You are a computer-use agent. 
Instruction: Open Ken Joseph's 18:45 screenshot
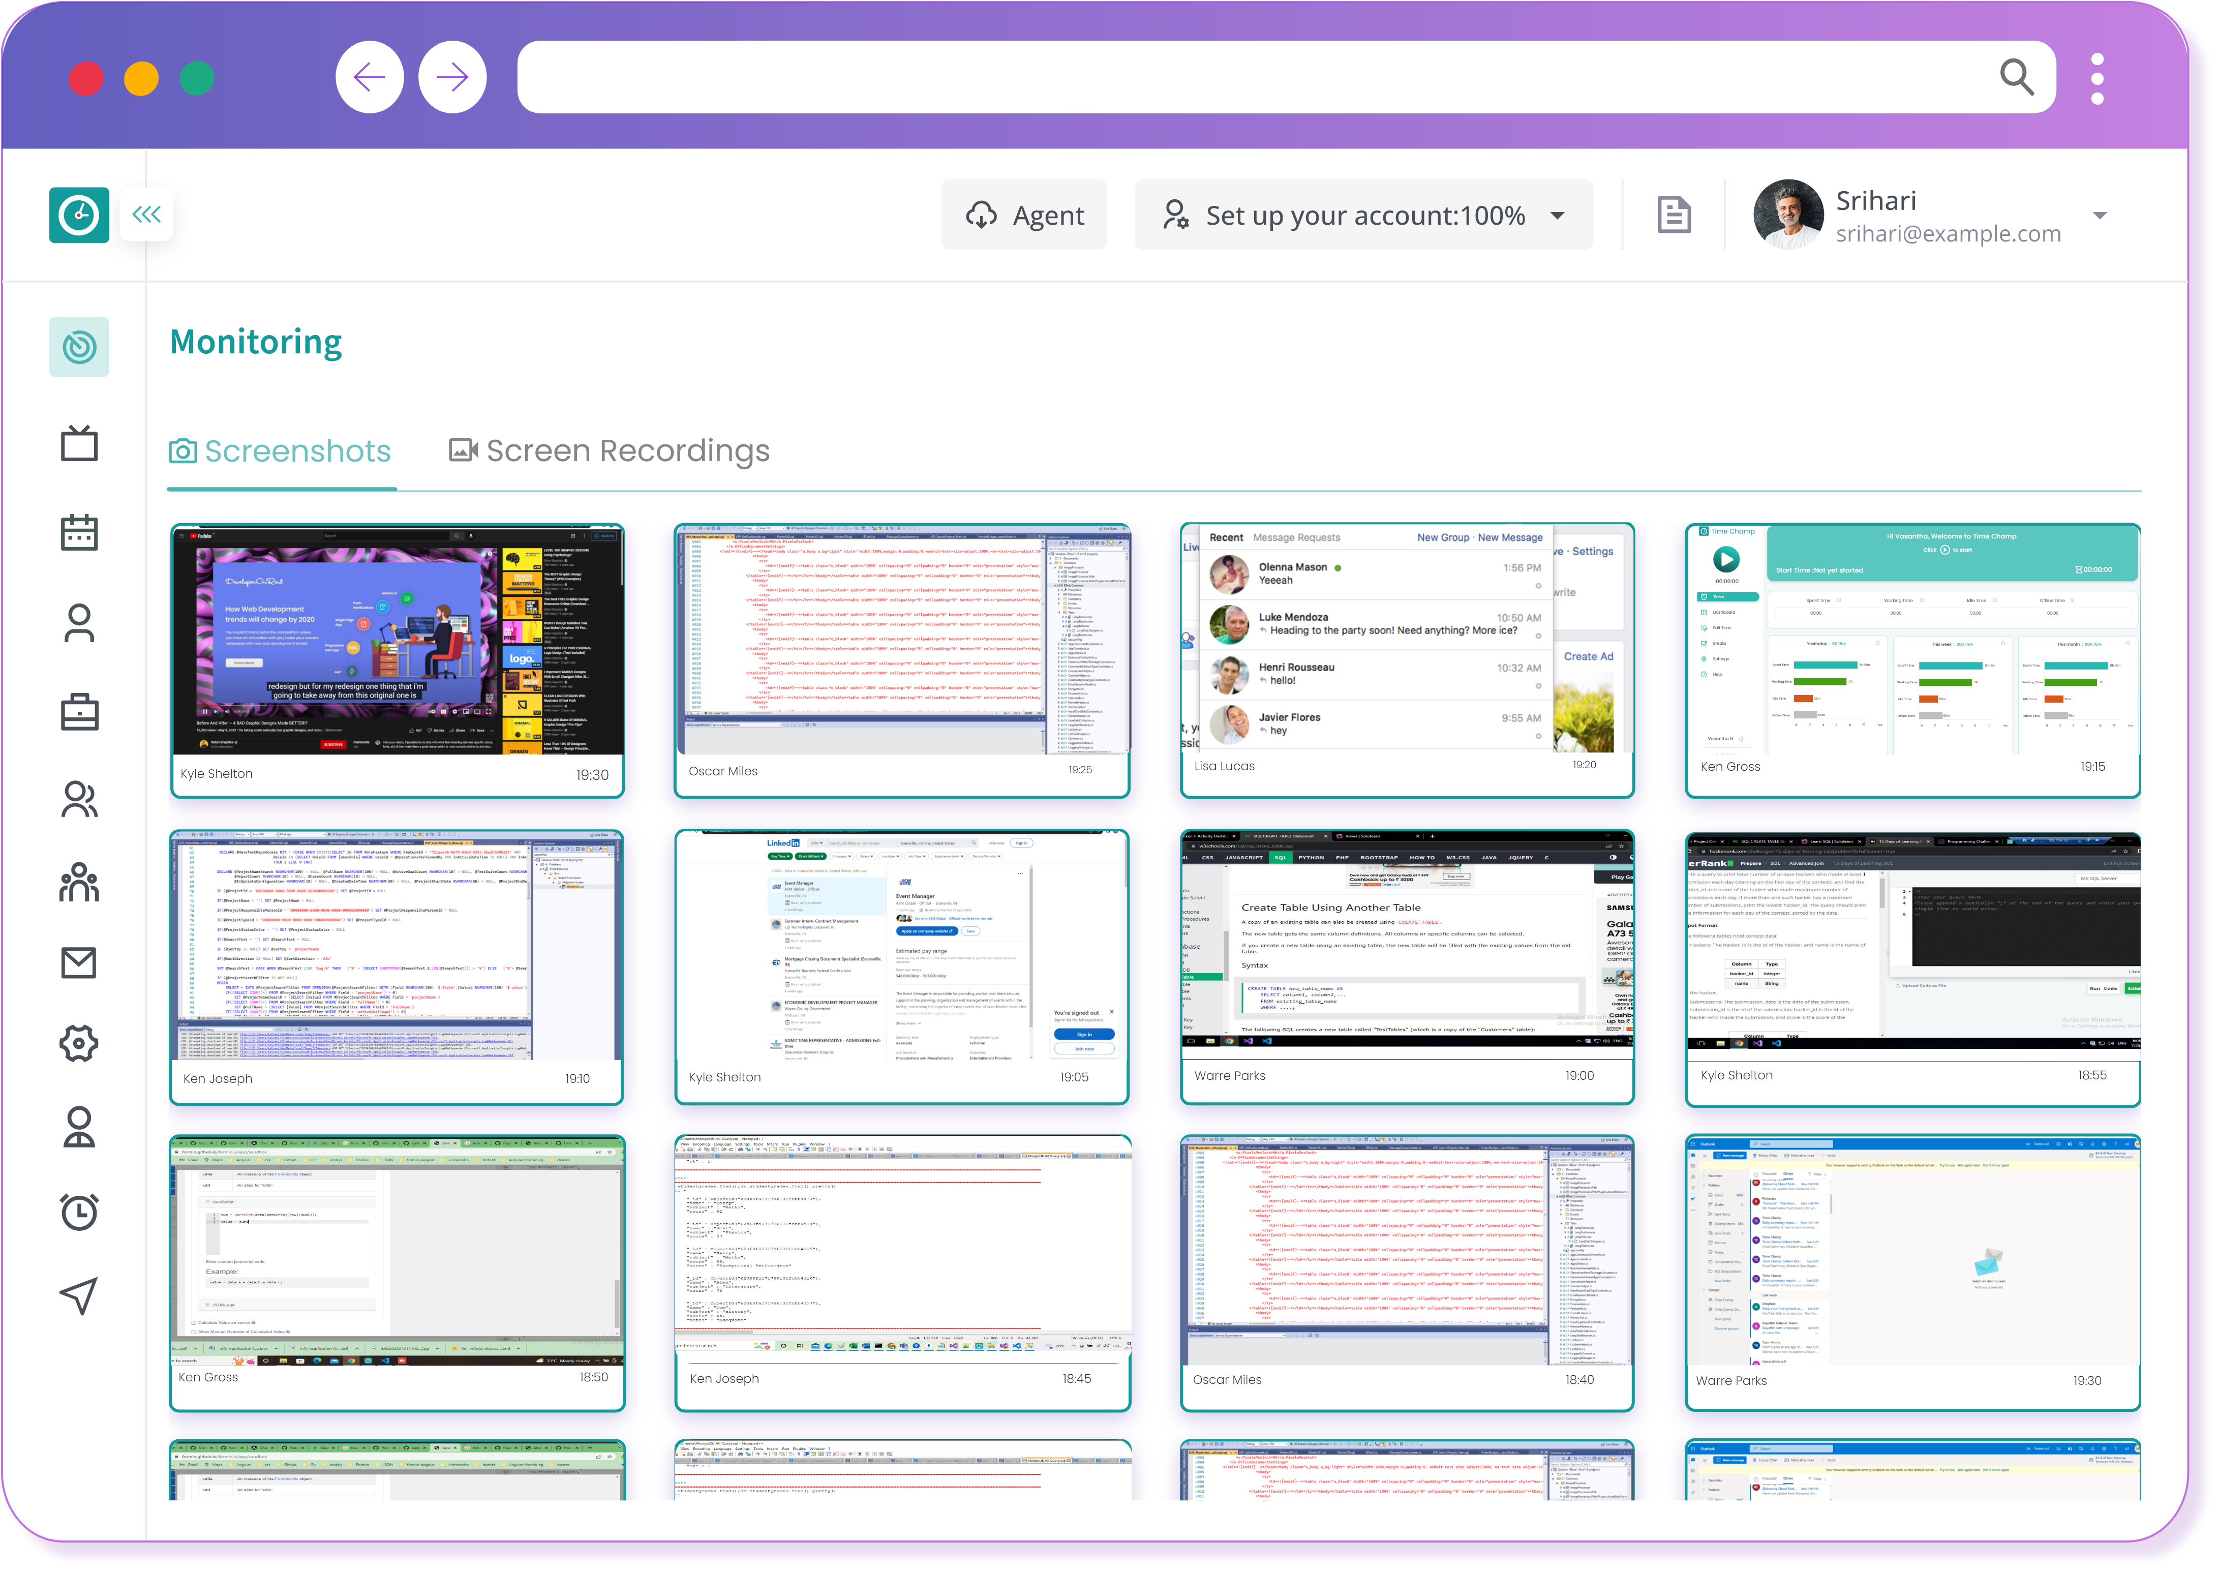point(902,1273)
